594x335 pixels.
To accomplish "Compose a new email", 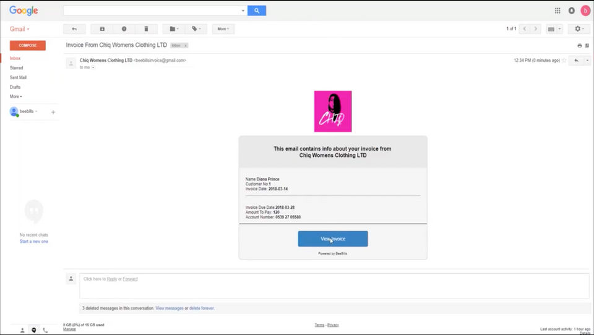I will click(x=28, y=45).
